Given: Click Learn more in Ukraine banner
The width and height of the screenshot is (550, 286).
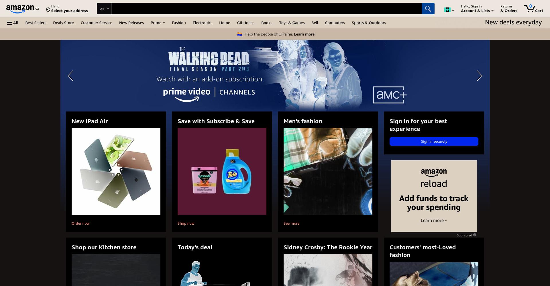Looking at the screenshot, I should (x=305, y=34).
